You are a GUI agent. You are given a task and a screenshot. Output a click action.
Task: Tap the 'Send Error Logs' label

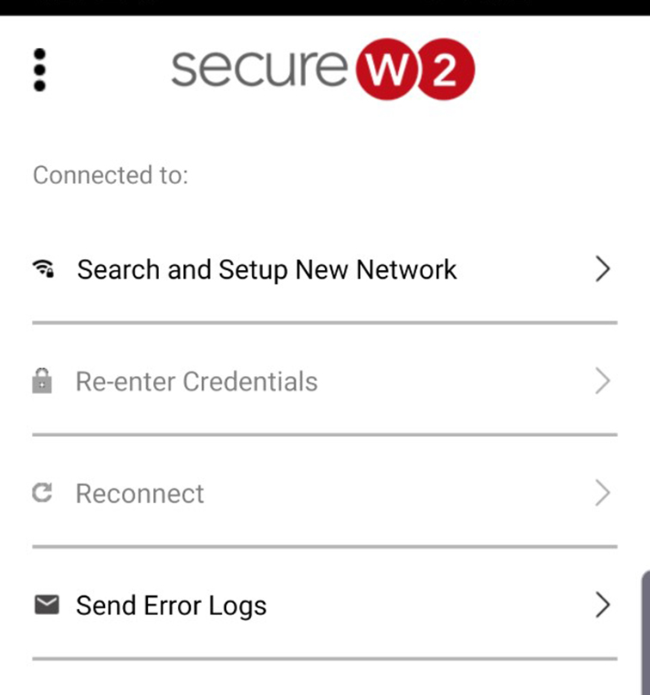[x=171, y=605]
